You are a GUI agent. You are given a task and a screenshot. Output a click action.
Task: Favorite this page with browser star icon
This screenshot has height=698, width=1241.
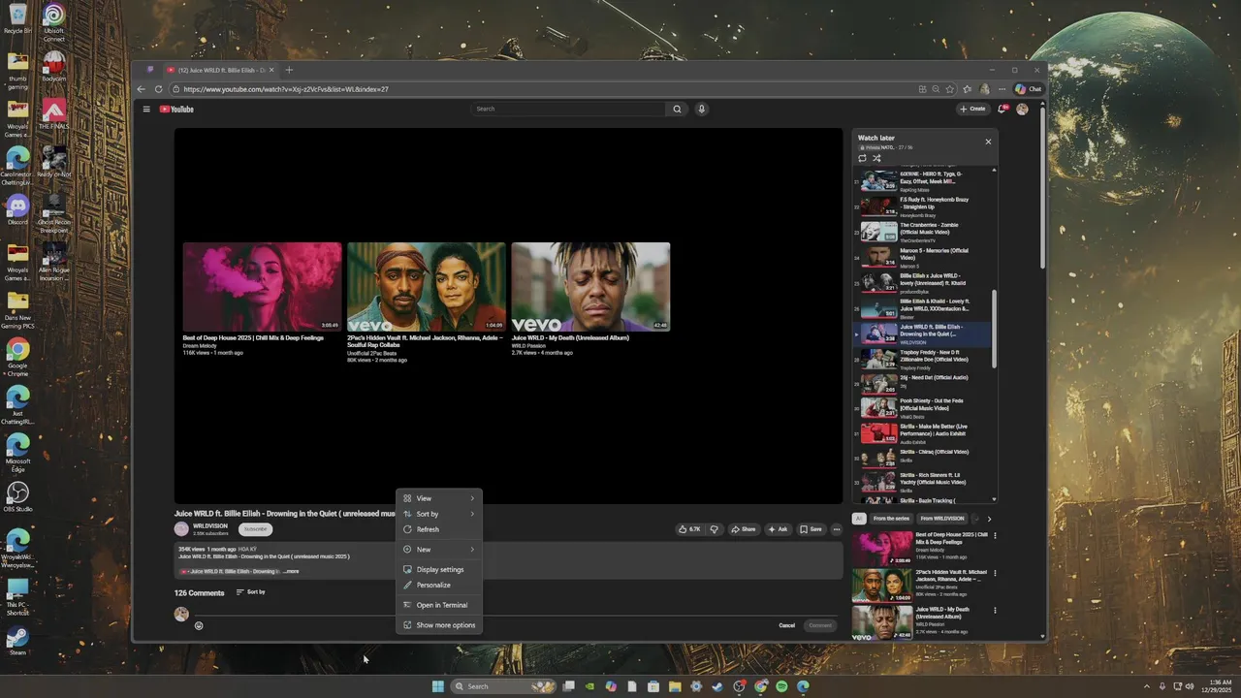pos(952,88)
